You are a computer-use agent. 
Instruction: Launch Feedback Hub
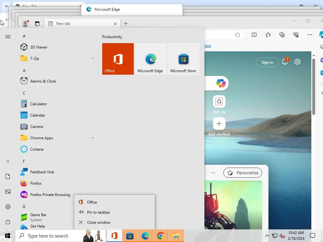[57, 172]
